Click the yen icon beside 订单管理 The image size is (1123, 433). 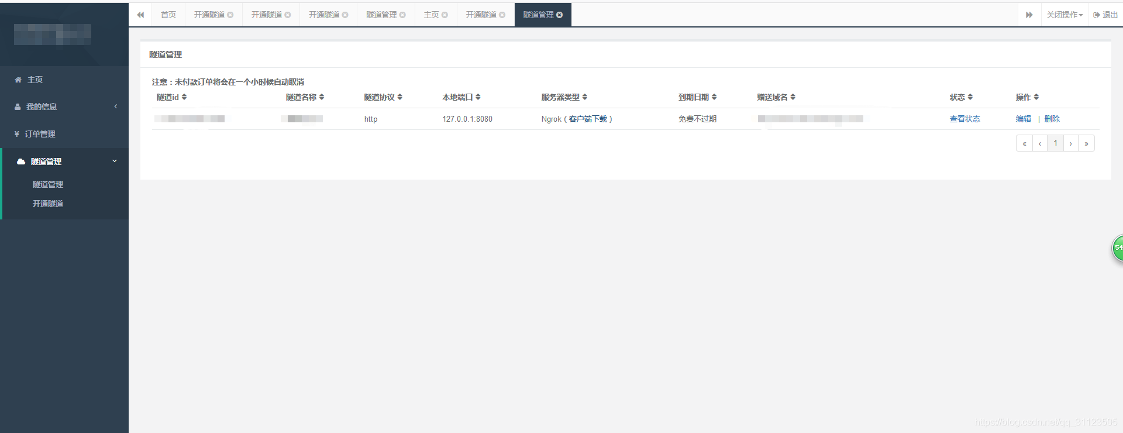click(x=17, y=134)
